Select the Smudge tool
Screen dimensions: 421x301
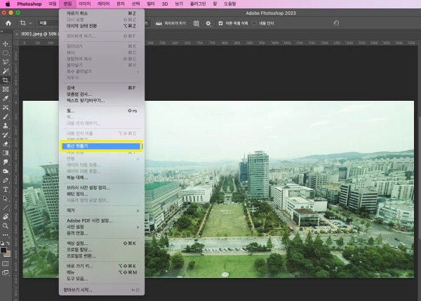coord(6,162)
